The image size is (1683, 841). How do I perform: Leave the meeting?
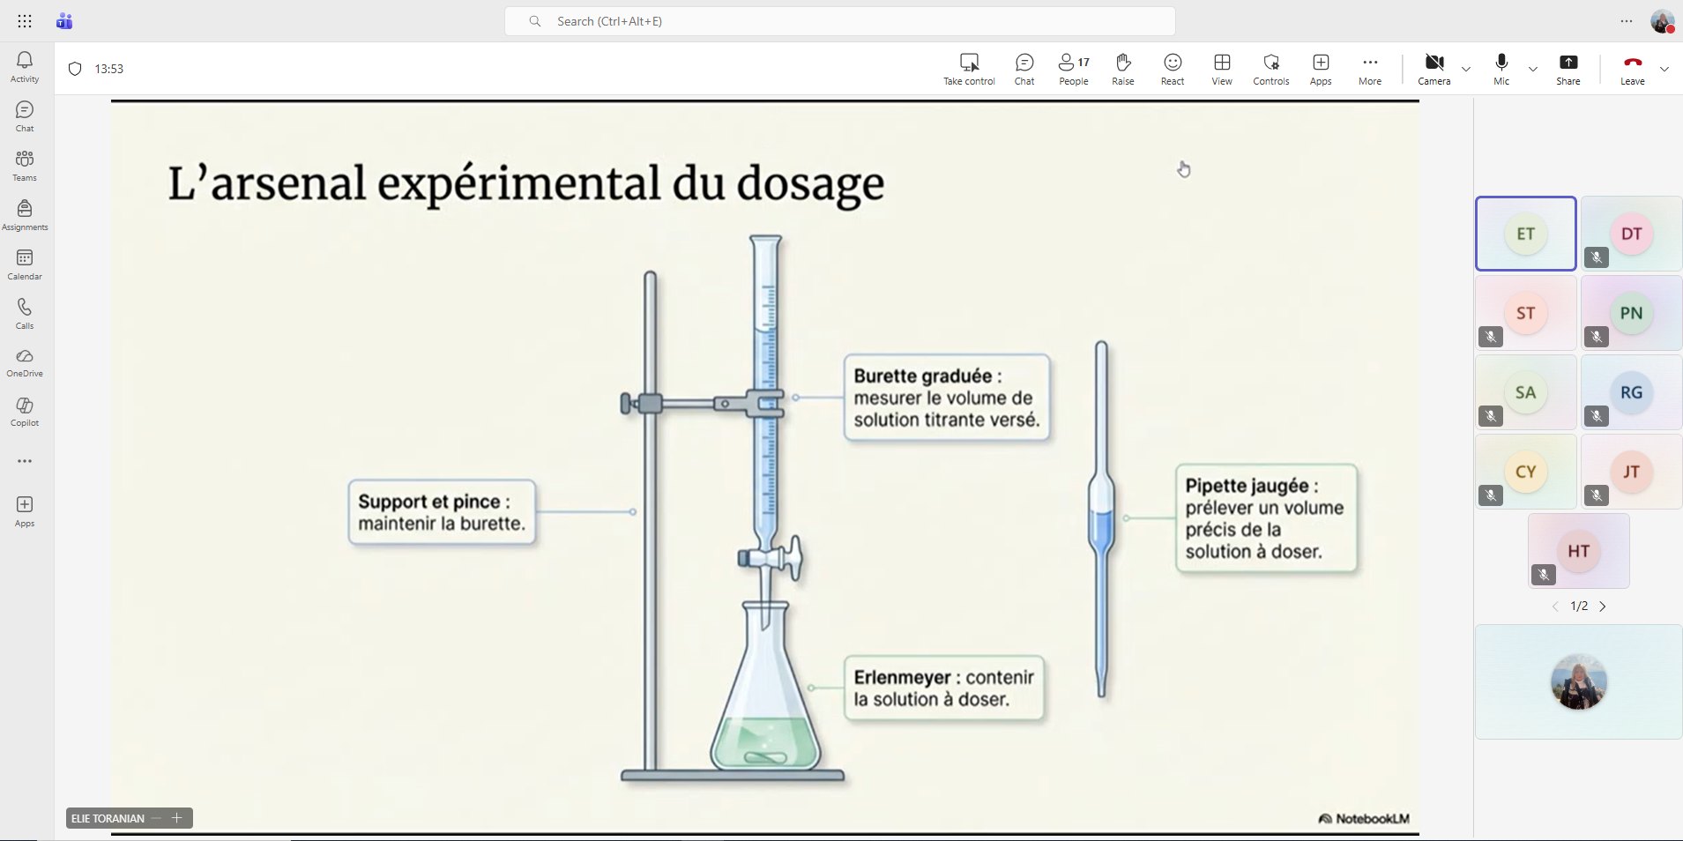pyautogui.click(x=1632, y=69)
